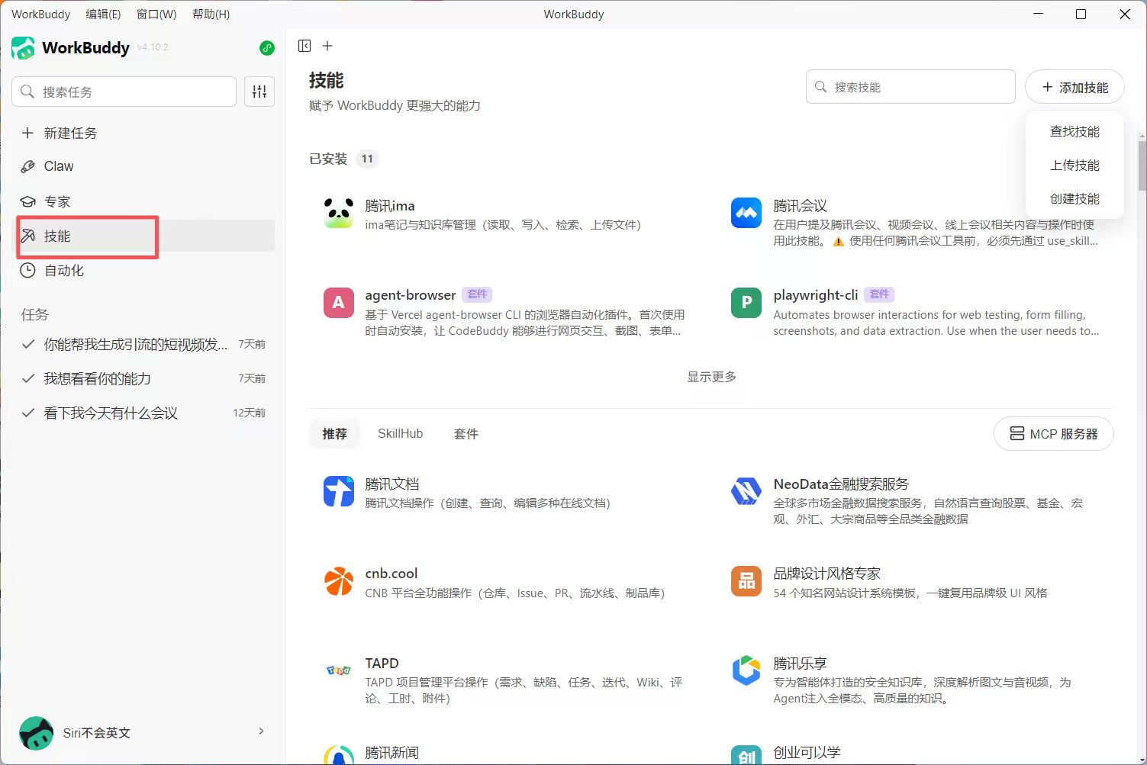Screen dimensions: 1147x765
Task: Open the task filter settings icon
Action: [259, 92]
